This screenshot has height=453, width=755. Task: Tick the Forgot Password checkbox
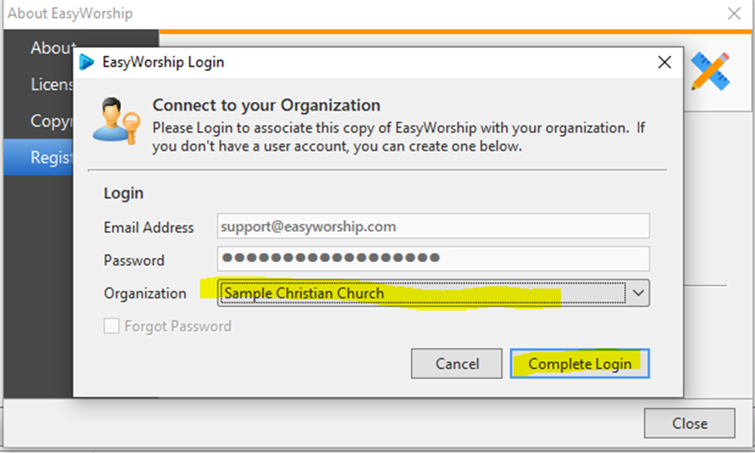click(x=111, y=326)
